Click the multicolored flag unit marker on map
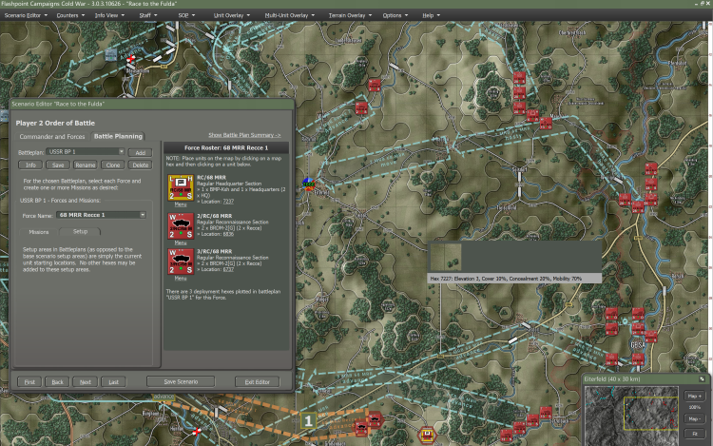This screenshot has height=446, width=713. click(x=309, y=184)
